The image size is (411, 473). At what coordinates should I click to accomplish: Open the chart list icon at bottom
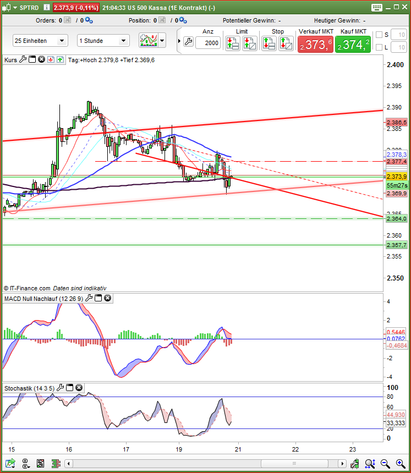40,463
